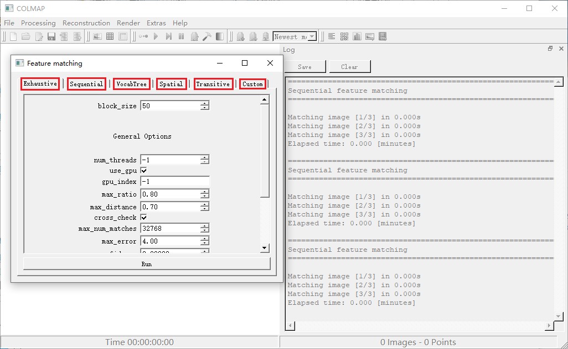Open the Feature matching grid icon
568x349 pixels.
(110, 36)
